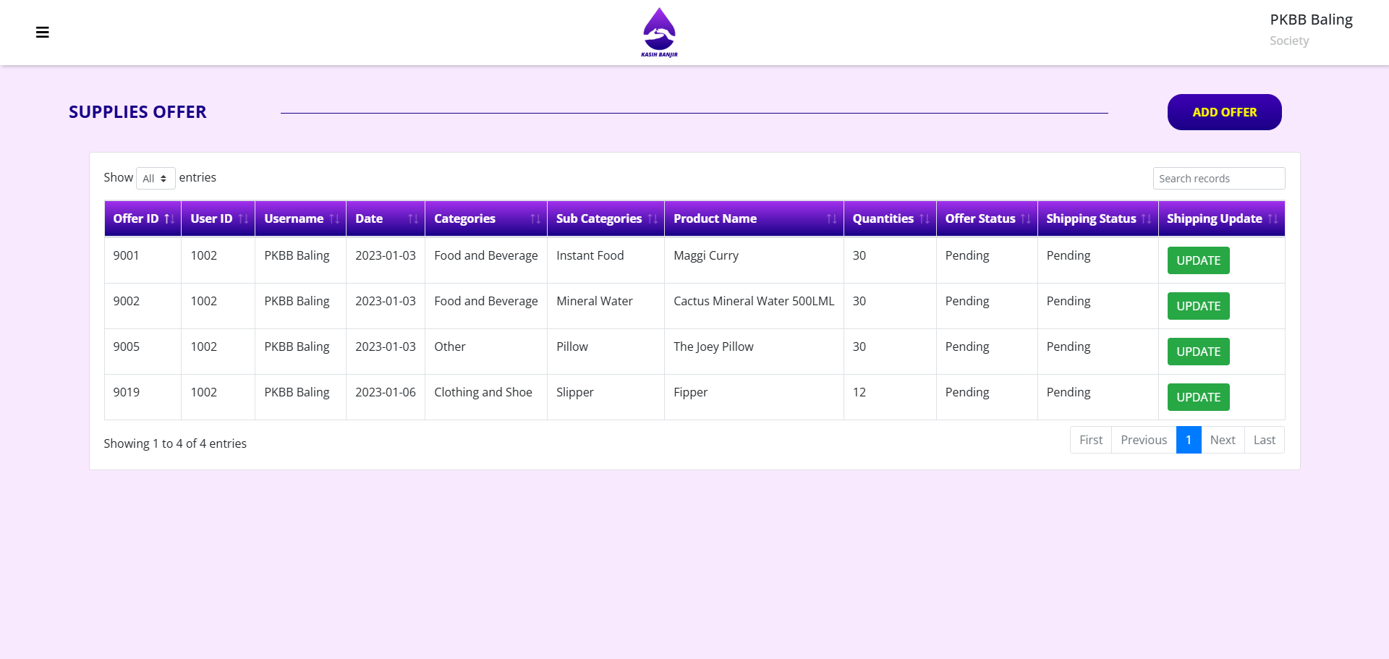Click UPDATE for the Fipper offer

pyautogui.click(x=1198, y=397)
